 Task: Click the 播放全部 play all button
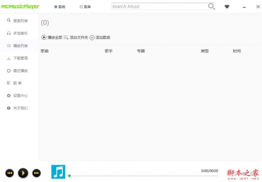[x=52, y=38]
